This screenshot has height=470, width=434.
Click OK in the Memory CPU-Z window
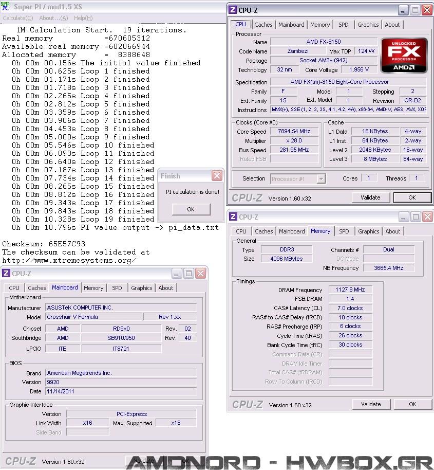412,404
